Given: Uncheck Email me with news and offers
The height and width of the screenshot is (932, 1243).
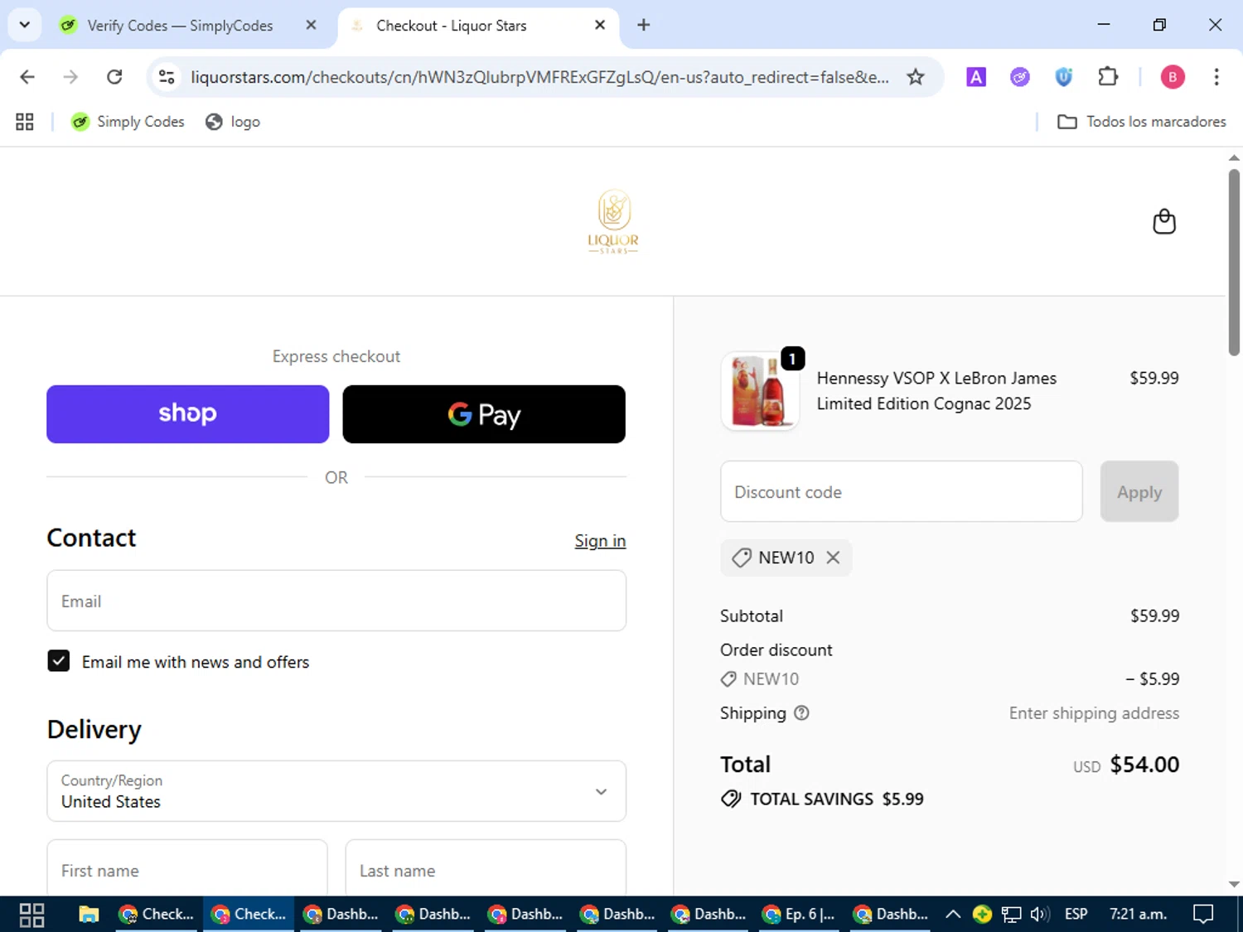Looking at the screenshot, I should [x=59, y=661].
